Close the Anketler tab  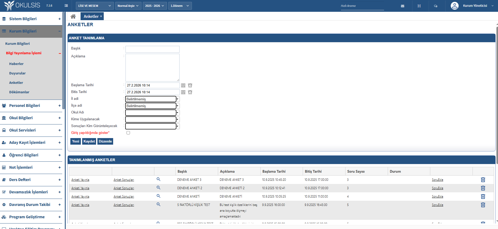pyautogui.click(x=101, y=16)
